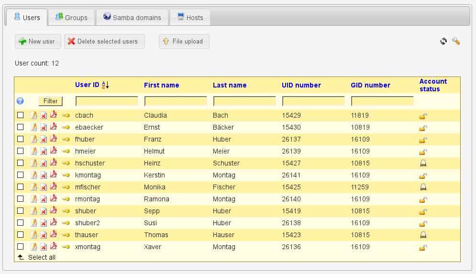Tick the checkbox for user mfischer
This screenshot has height=274, width=476.
point(20,187)
